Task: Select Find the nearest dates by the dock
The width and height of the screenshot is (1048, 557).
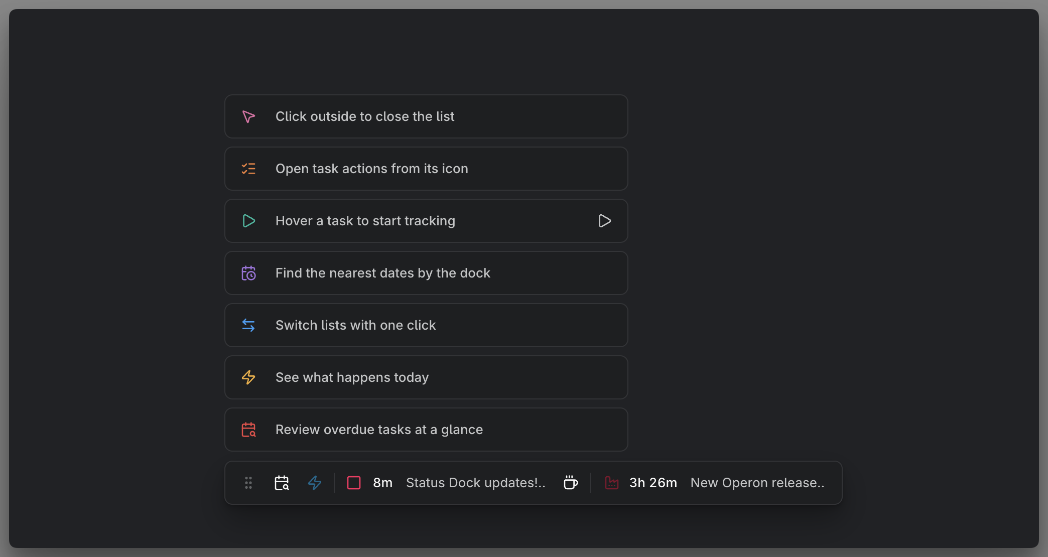Action: 426,273
